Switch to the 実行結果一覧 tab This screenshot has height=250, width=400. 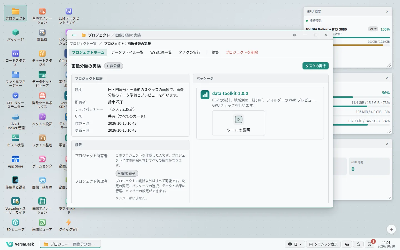pos(161,52)
